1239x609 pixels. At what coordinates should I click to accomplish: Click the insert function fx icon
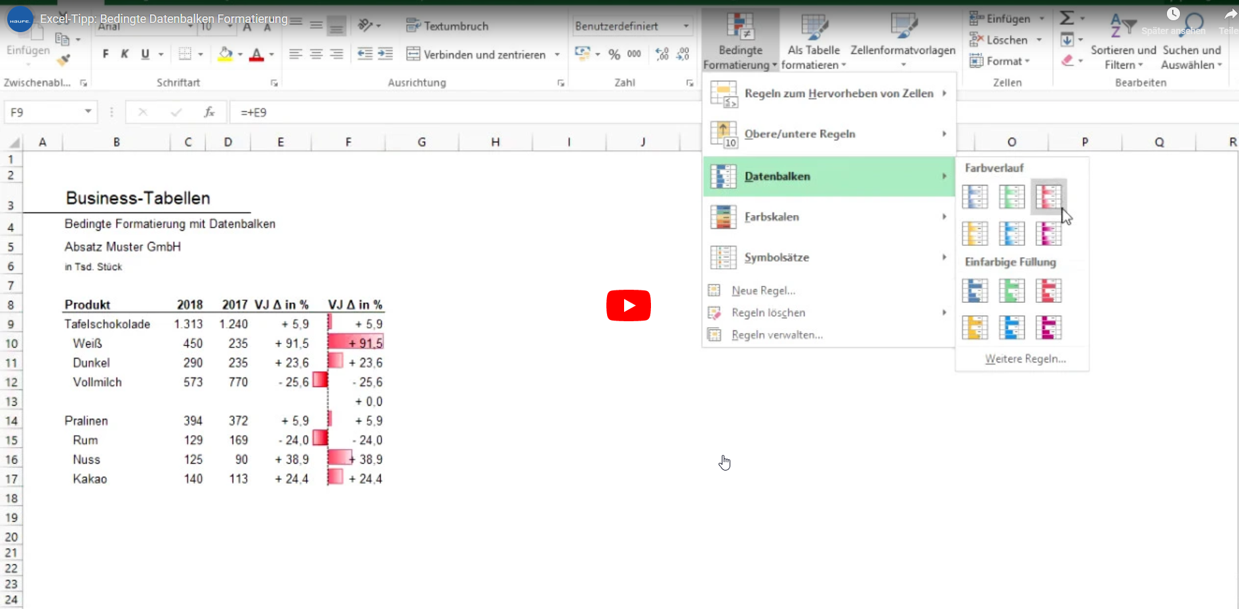(209, 112)
